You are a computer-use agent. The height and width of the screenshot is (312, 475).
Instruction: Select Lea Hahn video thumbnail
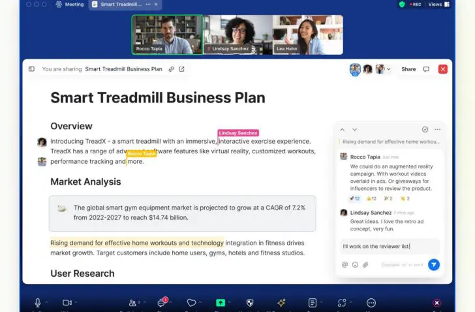pyautogui.click(x=308, y=35)
